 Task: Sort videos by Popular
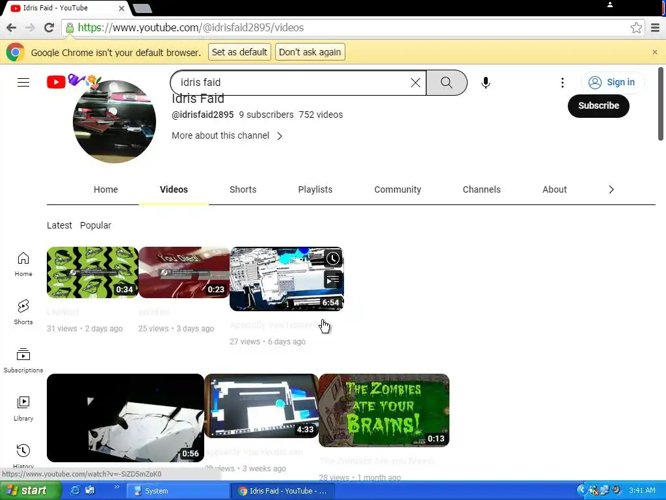(96, 225)
